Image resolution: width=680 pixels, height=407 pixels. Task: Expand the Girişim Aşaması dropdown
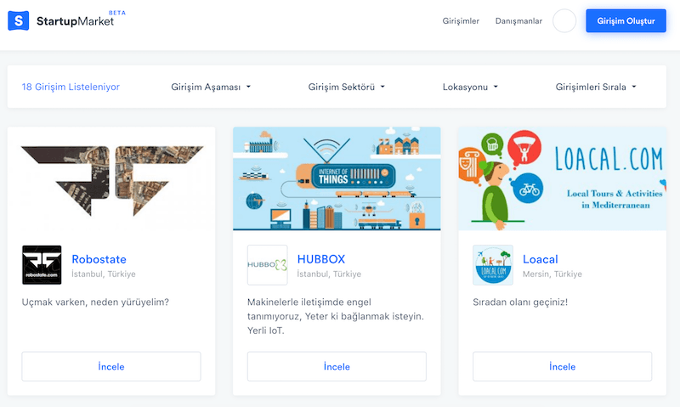pos(211,87)
